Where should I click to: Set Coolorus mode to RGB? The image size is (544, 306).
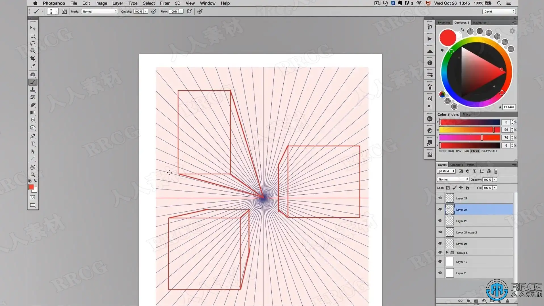tap(451, 151)
